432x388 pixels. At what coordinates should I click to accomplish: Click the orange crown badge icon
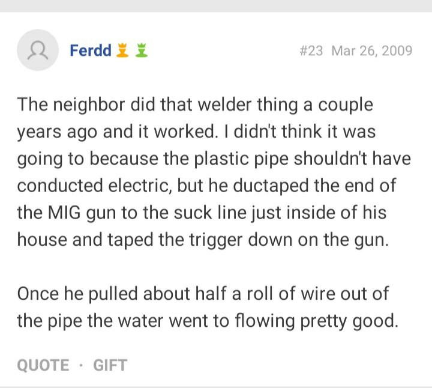coord(122,50)
